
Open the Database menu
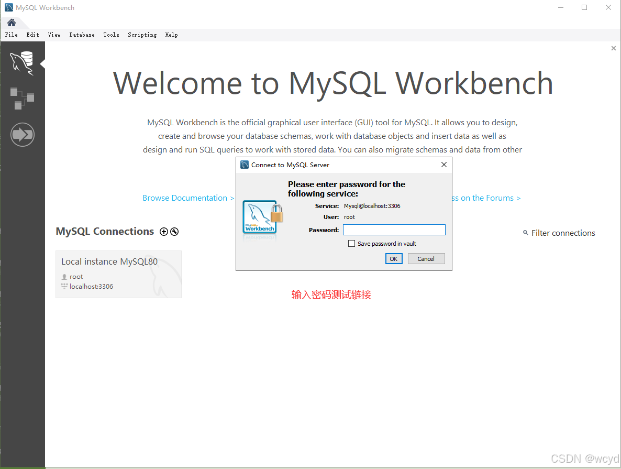click(82, 35)
